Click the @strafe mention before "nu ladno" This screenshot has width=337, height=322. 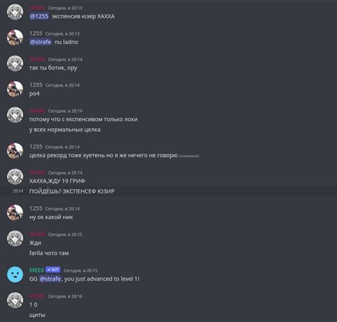[41, 42]
